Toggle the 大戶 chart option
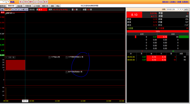Viewport: 190px width, 104px height. pyautogui.click(x=6, y=10)
